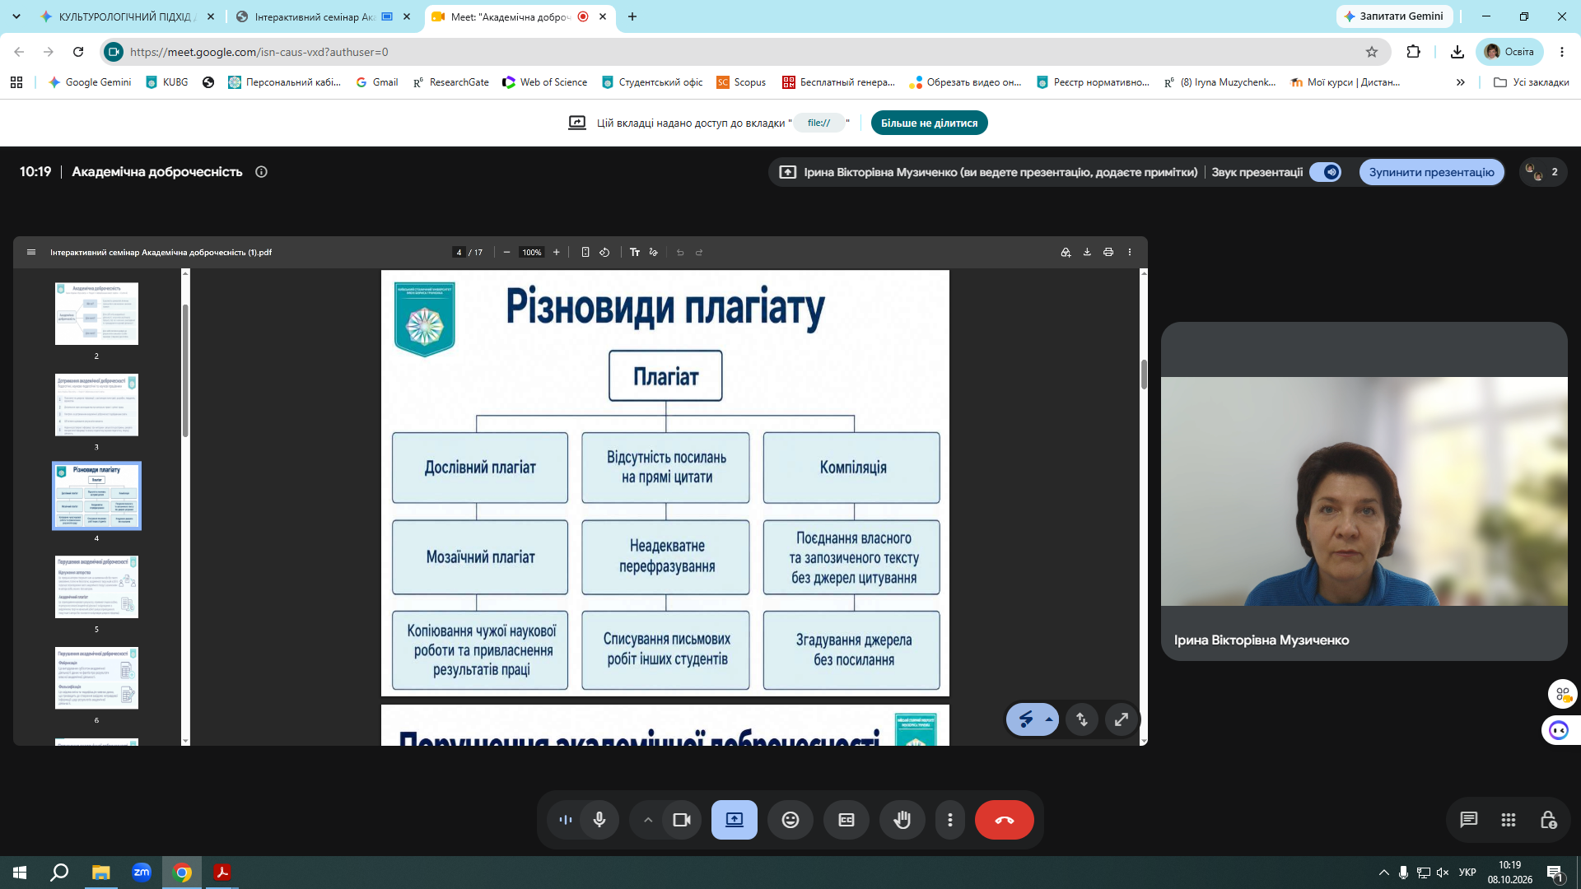Select PDF text annotation tool
Image resolution: width=1581 pixels, height=889 pixels.
[x=635, y=253]
